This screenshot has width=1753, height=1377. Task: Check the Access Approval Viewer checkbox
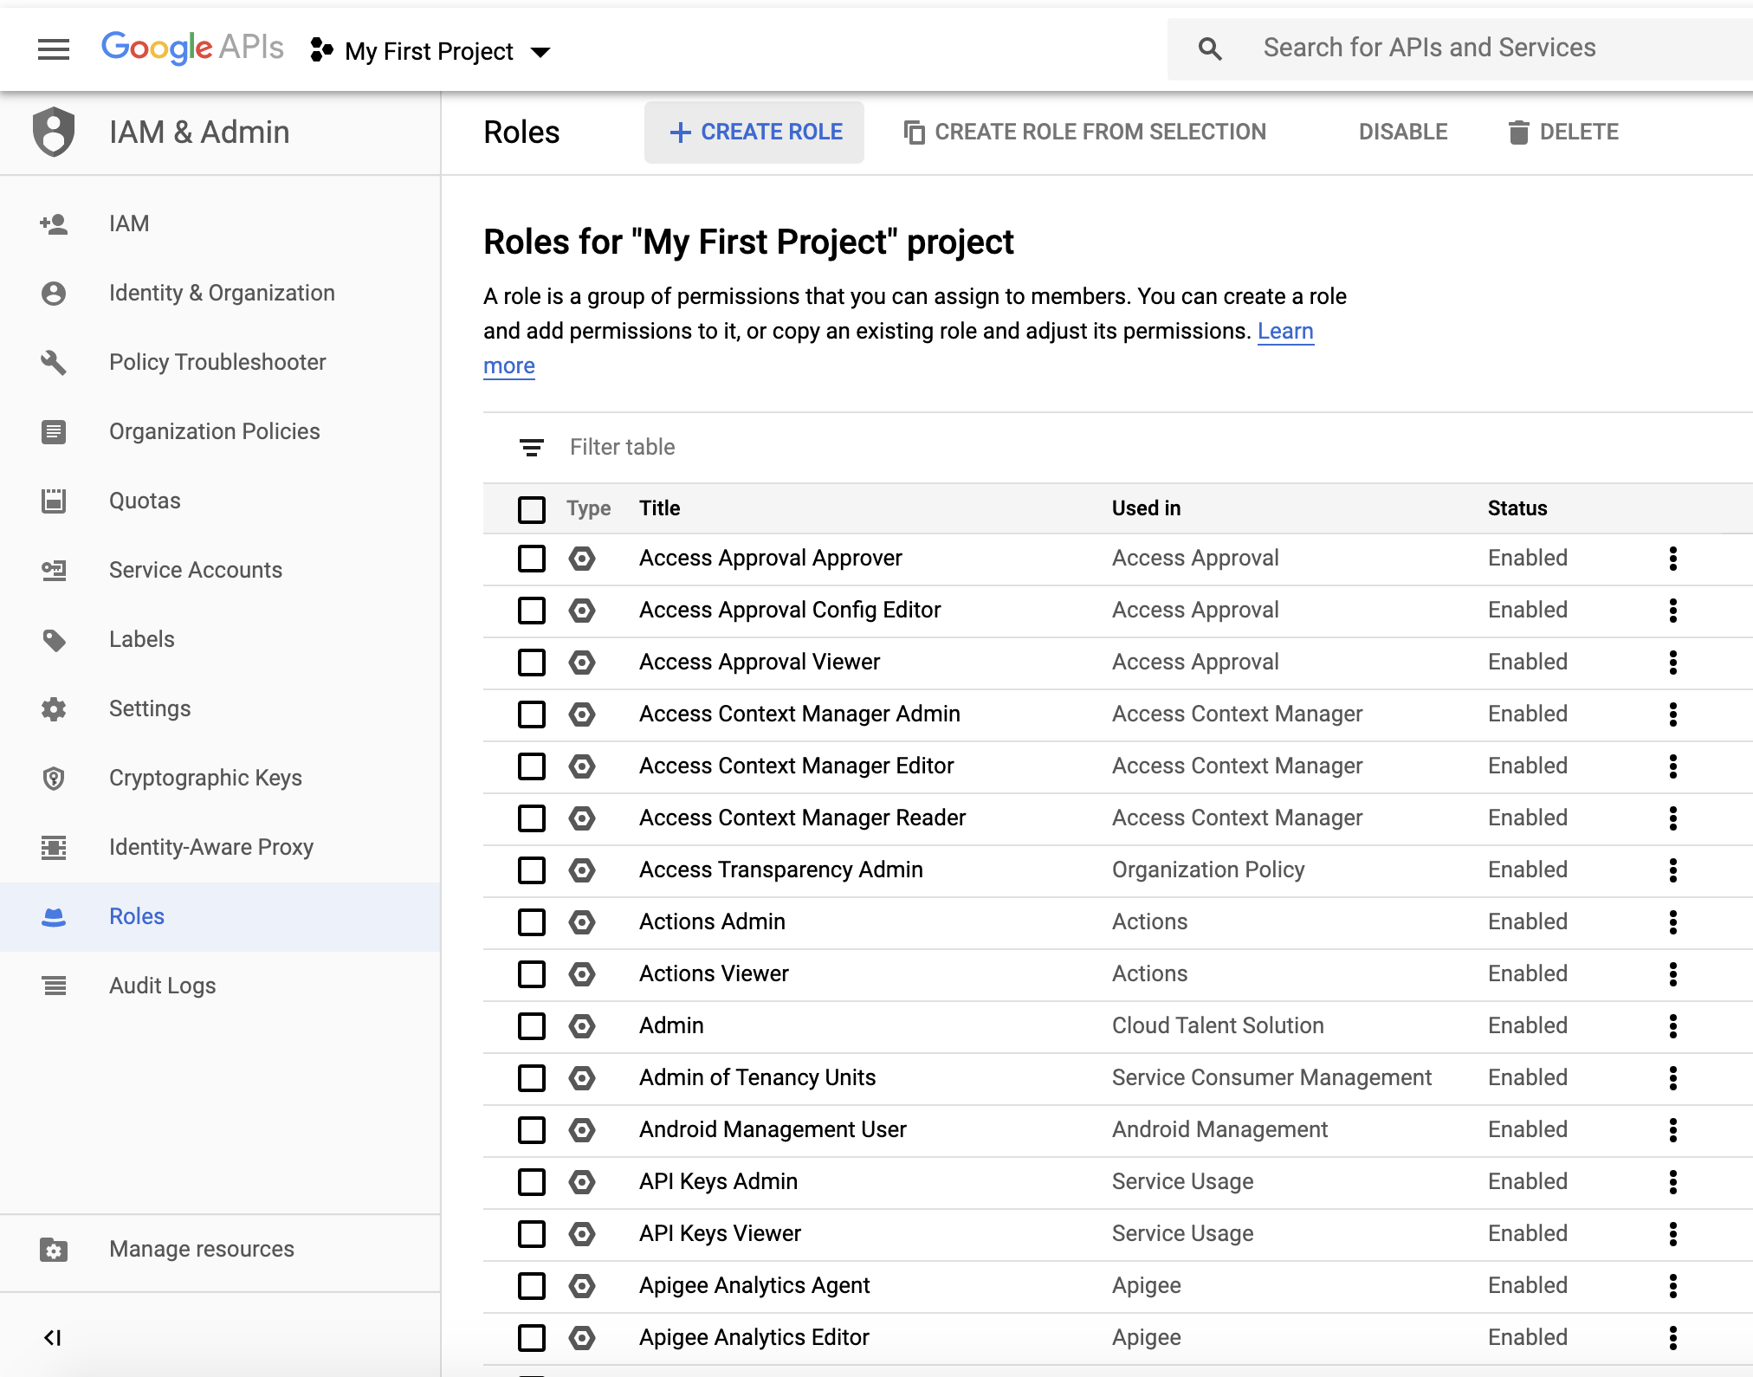click(x=532, y=663)
